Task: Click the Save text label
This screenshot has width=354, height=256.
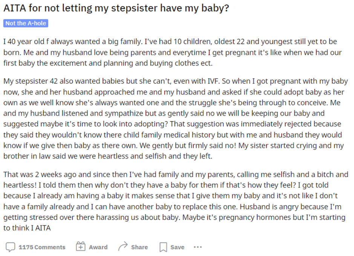Action: click(178, 247)
